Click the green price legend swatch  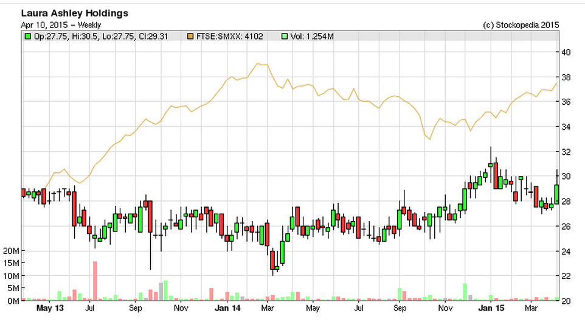pos(27,37)
